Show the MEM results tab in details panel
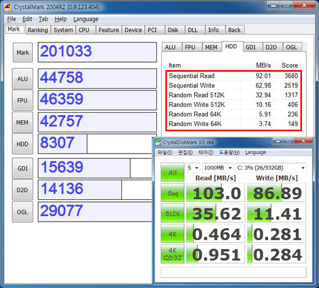The image size is (319, 288). point(211,47)
